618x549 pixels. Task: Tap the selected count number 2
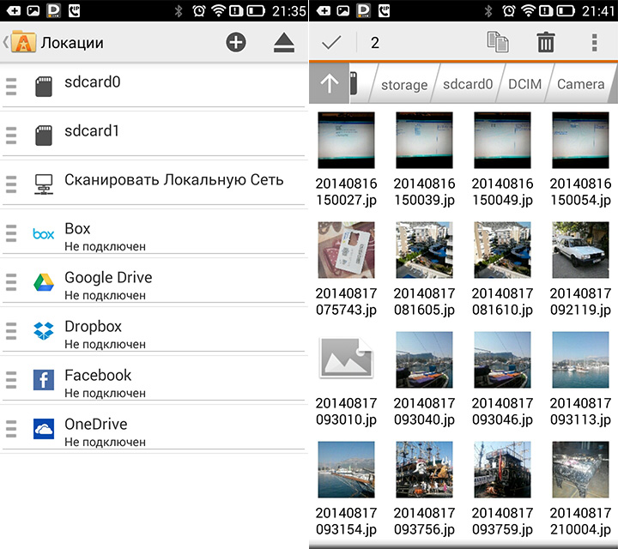pyautogui.click(x=375, y=43)
